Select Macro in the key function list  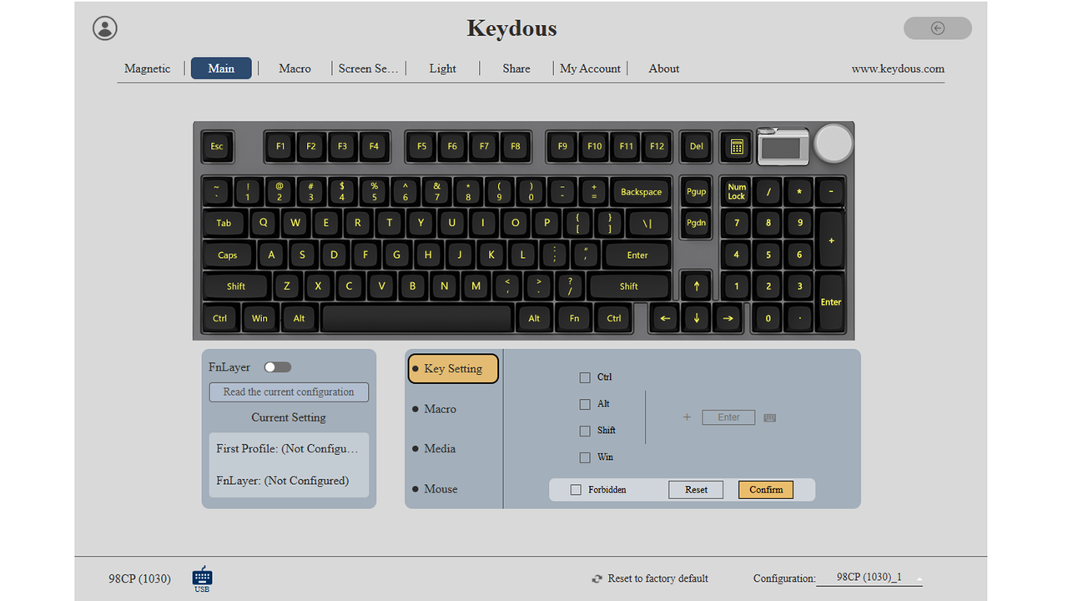pyautogui.click(x=440, y=409)
